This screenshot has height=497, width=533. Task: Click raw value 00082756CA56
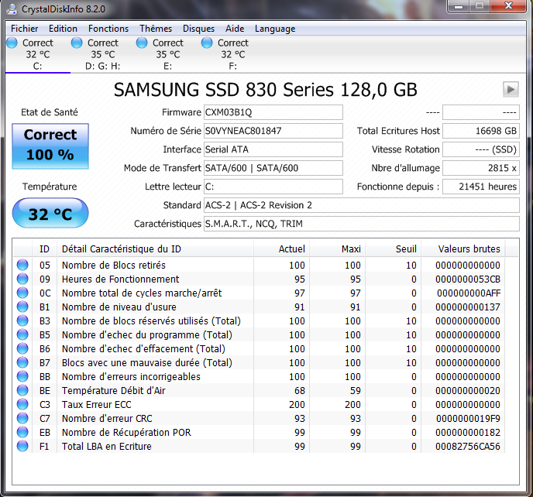[468, 447]
